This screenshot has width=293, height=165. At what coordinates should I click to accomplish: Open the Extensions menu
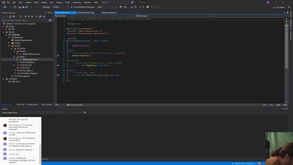pyautogui.click(x=77, y=2)
